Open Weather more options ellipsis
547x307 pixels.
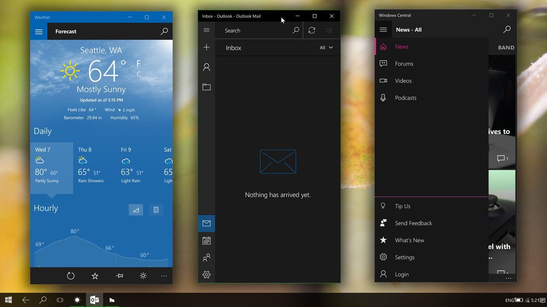(x=164, y=276)
